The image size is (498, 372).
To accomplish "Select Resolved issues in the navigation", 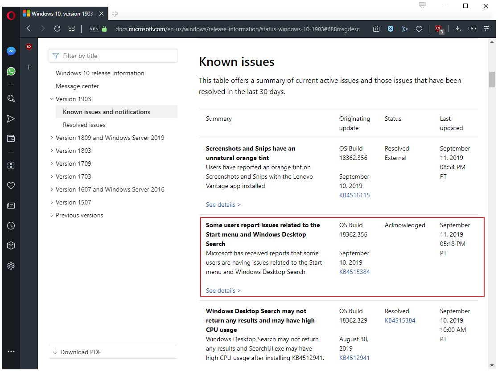I will coord(83,124).
